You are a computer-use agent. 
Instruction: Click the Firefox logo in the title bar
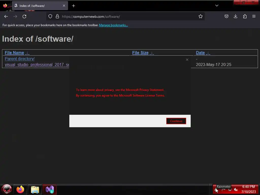coord(5,6)
